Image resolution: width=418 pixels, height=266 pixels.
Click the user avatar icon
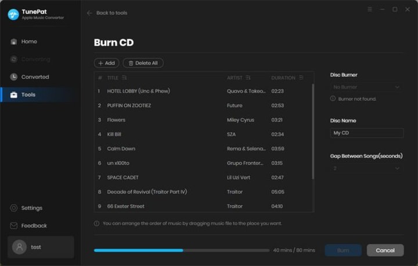tap(19, 247)
